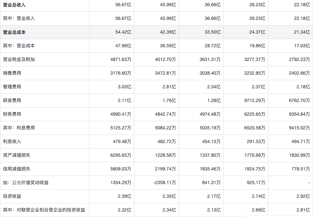Screen dimensions: 313x217
Task: Click the 销售费用 row label
Action: (x=12, y=73)
